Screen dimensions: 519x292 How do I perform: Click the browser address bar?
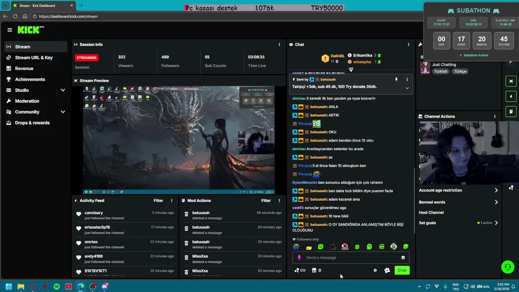click(227, 16)
